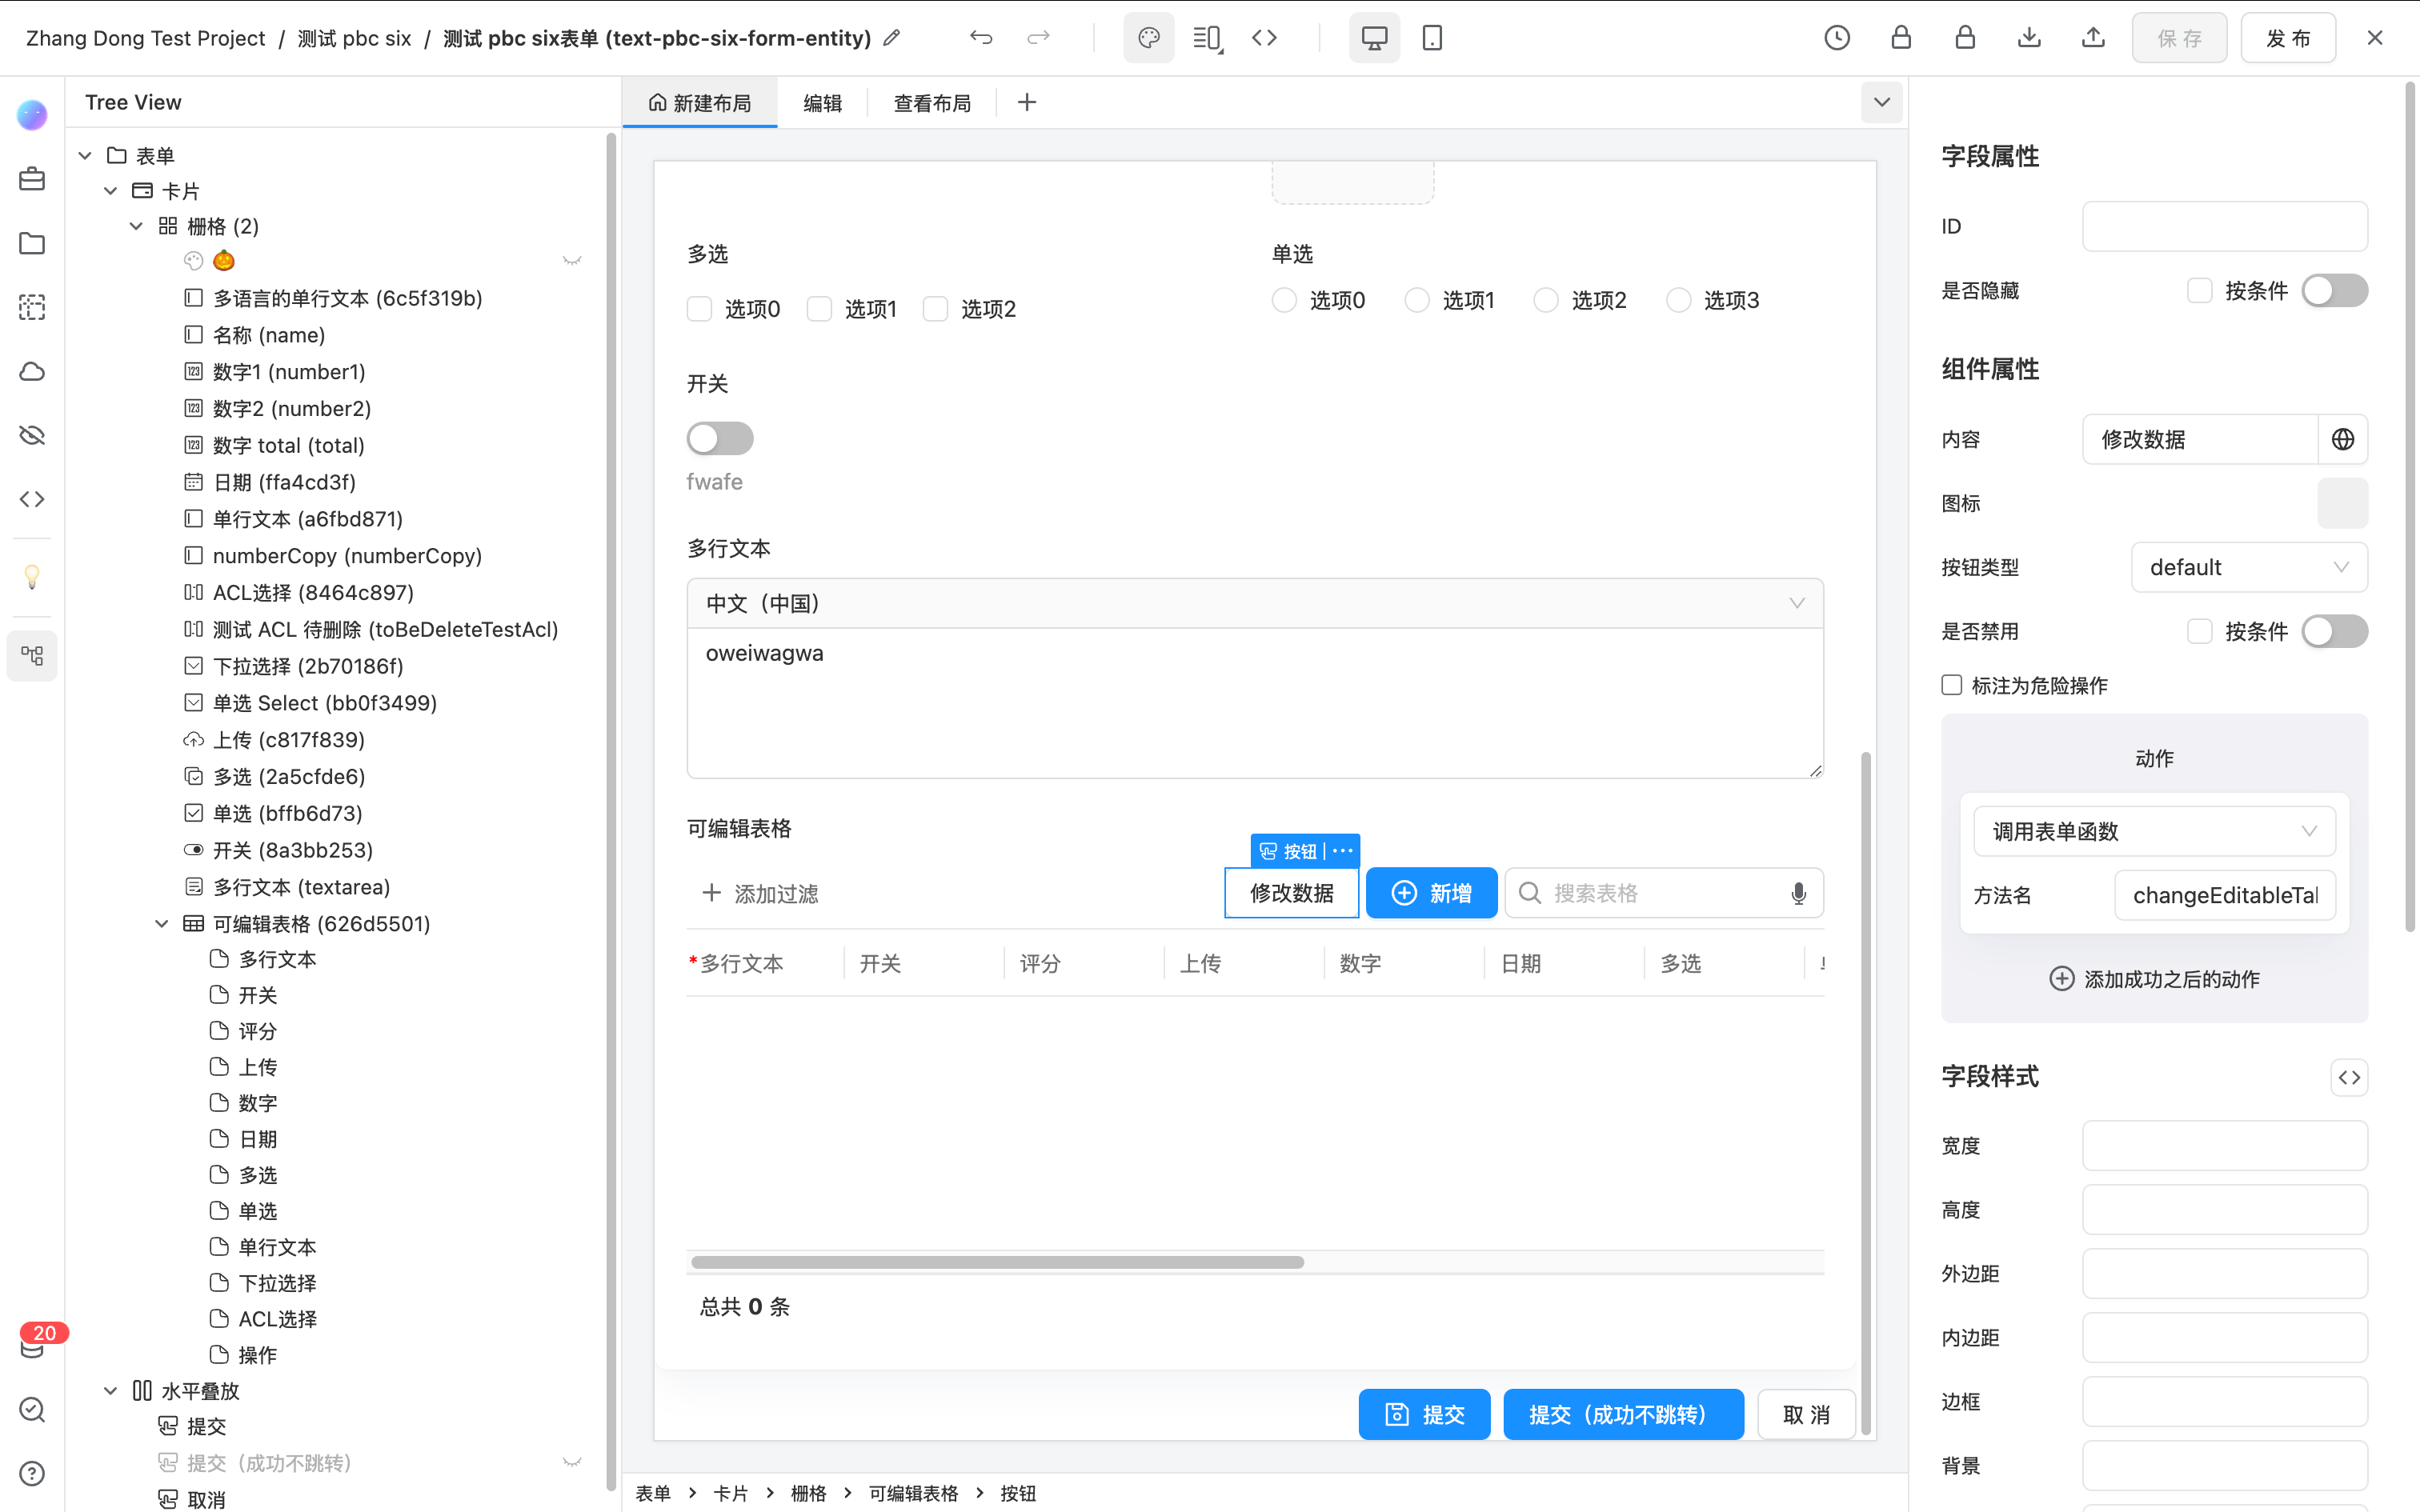Select 下拉选择 (2b70186f) in tree

tap(308, 666)
